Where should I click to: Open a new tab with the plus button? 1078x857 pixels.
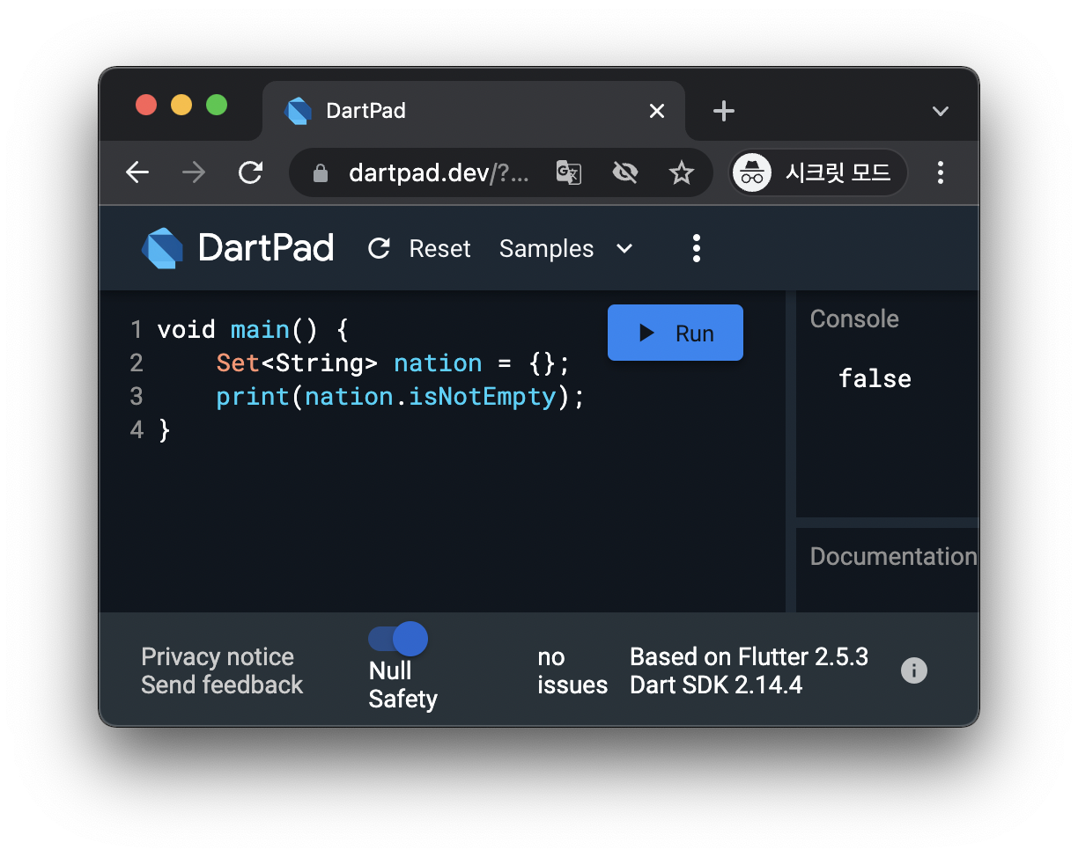point(723,111)
